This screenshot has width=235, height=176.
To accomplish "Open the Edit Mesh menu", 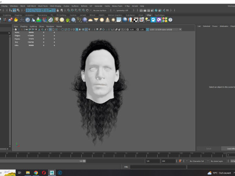I will coord(31,6).
